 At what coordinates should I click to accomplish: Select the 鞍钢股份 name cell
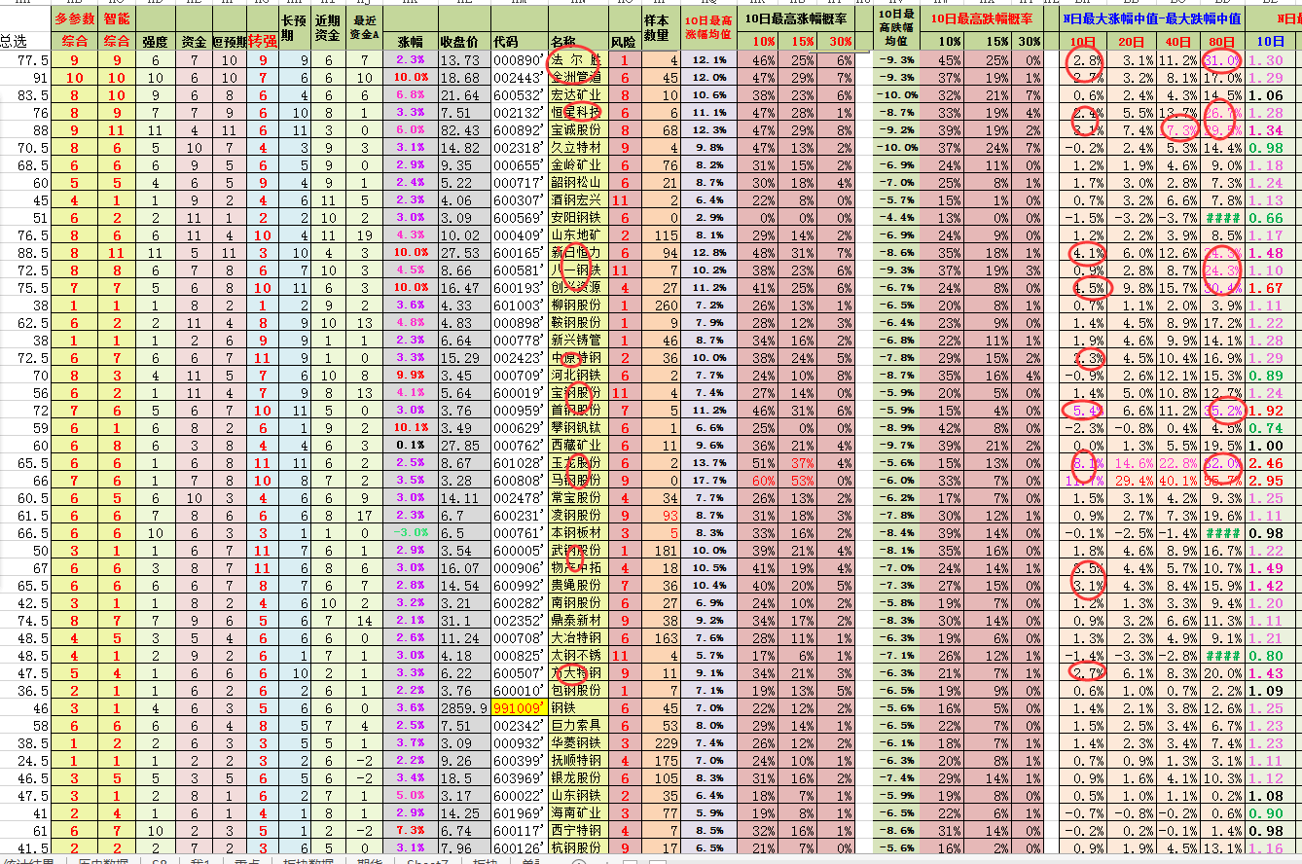point(577,322)
